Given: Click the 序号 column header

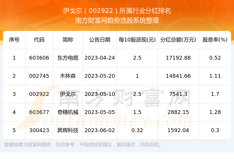Looking at the screenshot, I should [14, 40].
